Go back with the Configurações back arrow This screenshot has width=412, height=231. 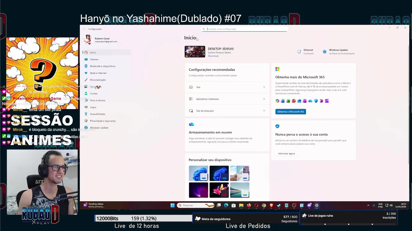[x=84, y=29]
